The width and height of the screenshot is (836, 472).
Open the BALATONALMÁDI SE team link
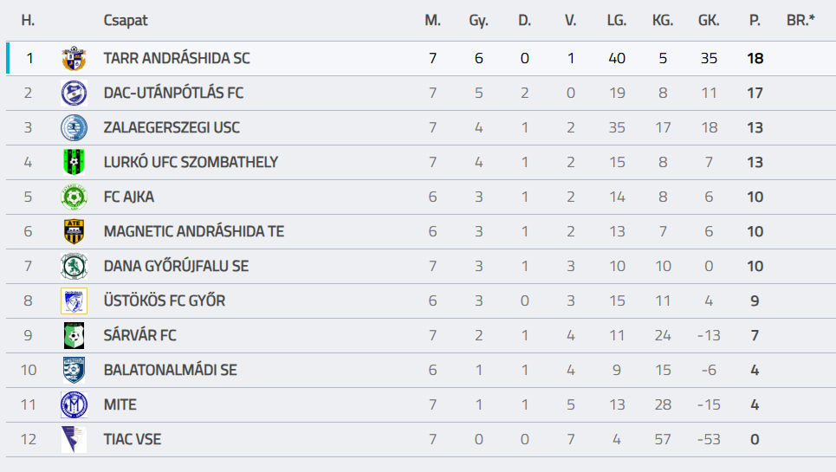(x=170, y=371)
